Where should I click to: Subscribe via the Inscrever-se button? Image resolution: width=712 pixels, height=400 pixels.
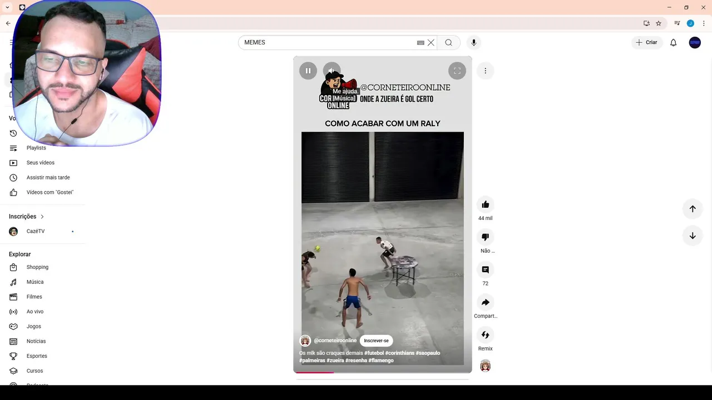[376, 341]
